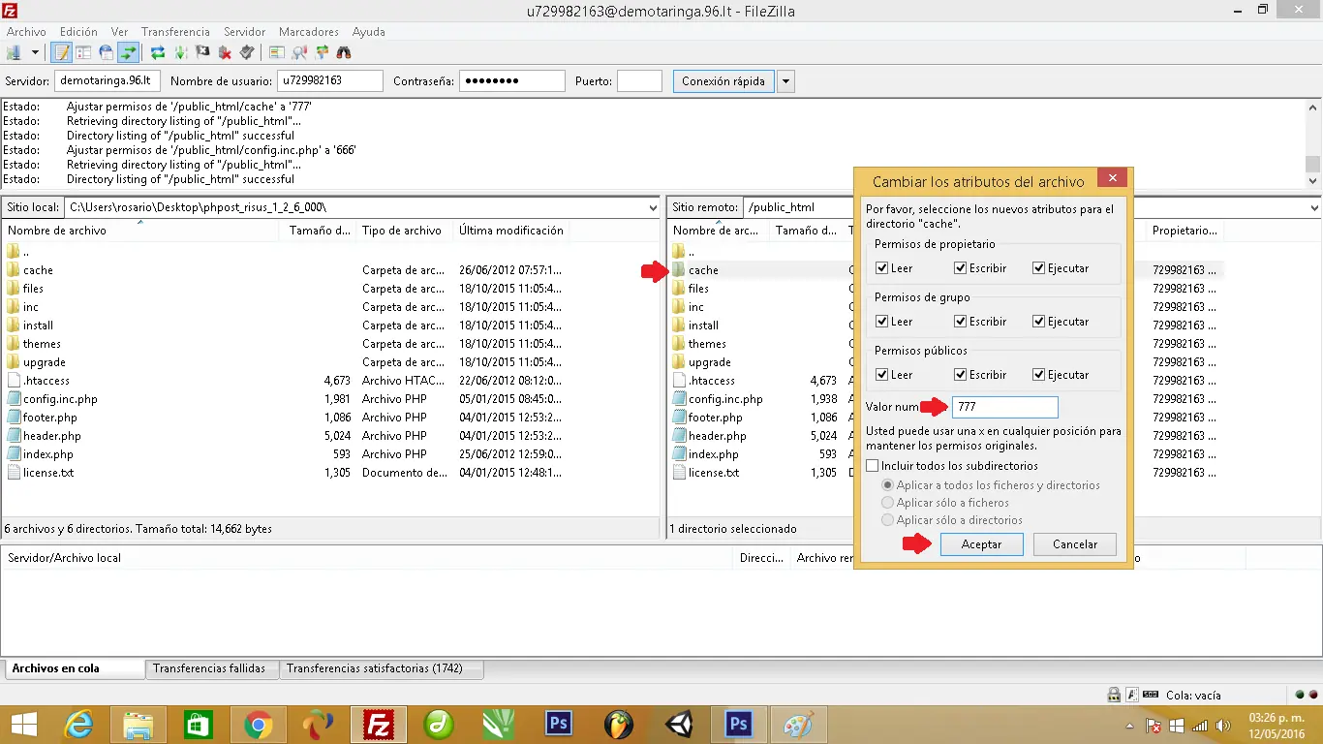This screenshot has width=1323, height=744.
Task: Uncheck group Escribir permission
Action: coord(961,322)
